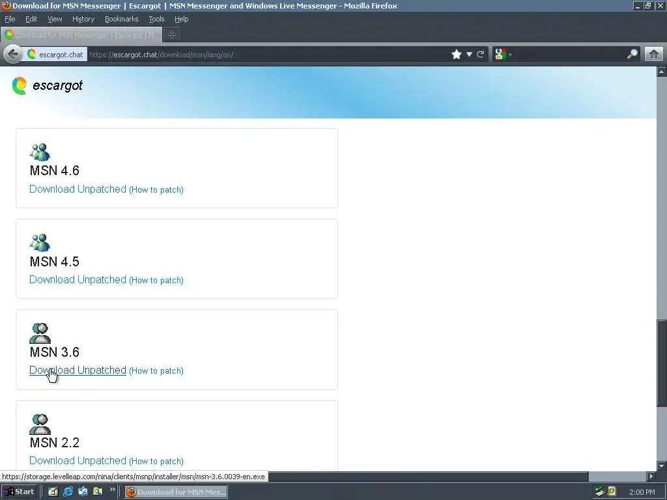The image size is (667, 500).
Task: Click the network tray icon
Action: tap(600, 492)
